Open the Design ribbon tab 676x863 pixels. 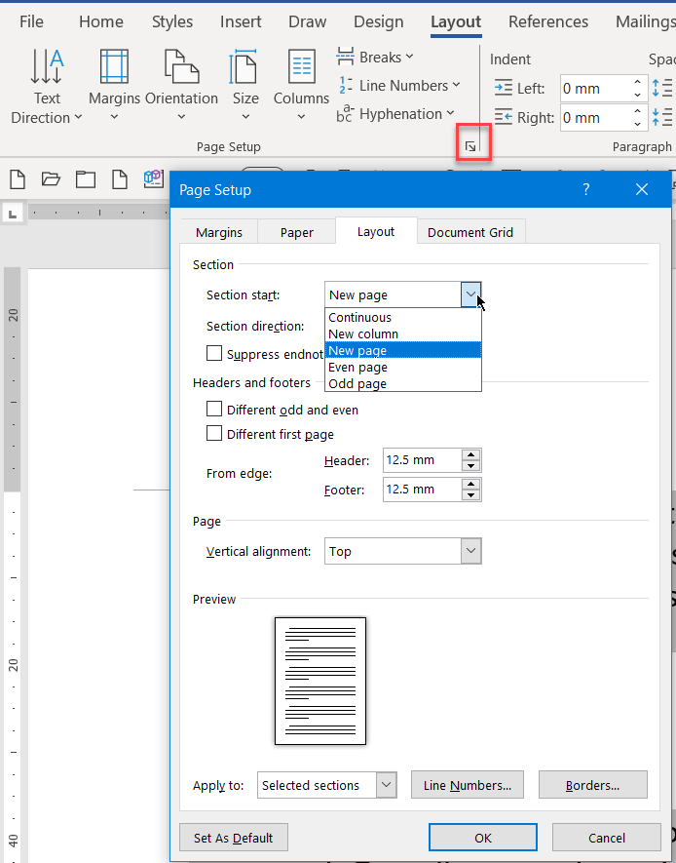point(378,22)
